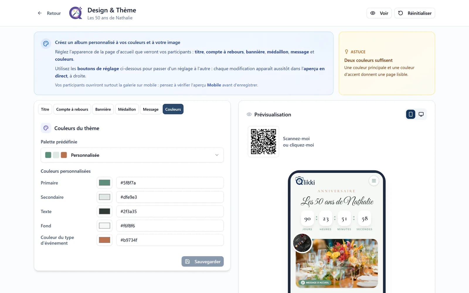Click the round medallion photo in preview
This screenshot has height=293, width=469.
[303, 243]
